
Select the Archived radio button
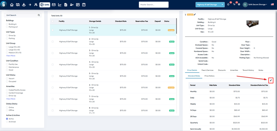click(7, 122)
